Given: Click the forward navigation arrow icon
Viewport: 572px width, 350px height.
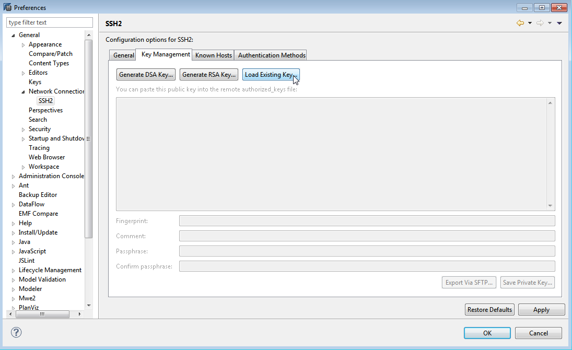Looking at the screenshot, I should [540, 23].
